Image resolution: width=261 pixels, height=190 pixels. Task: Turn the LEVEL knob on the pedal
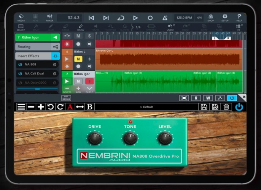(165, 138)
